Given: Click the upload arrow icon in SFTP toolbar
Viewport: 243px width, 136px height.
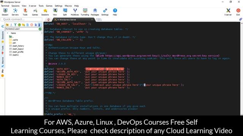Looking at the screenshot, I should 15,25.
